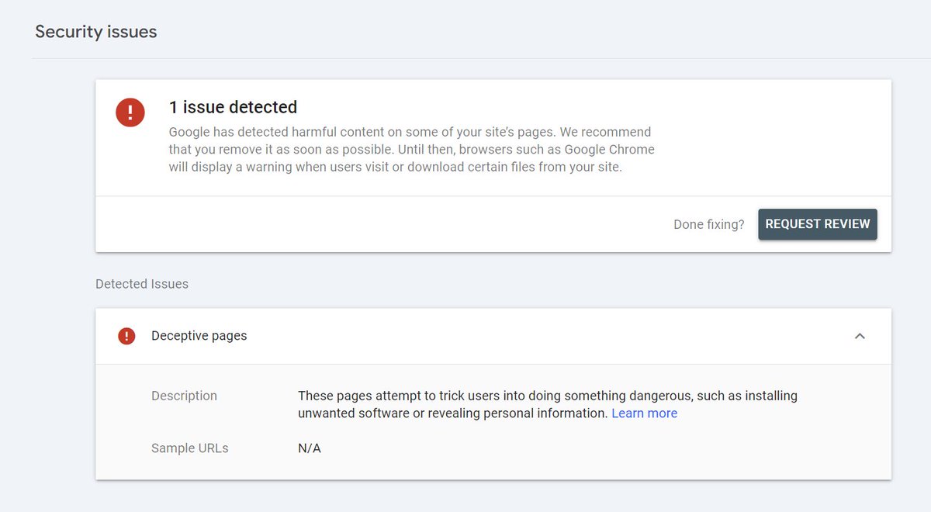Click the red alert icon beside '1 issue detected'
The height and width of the screenshot is (512, 931).
pos(130,112)
